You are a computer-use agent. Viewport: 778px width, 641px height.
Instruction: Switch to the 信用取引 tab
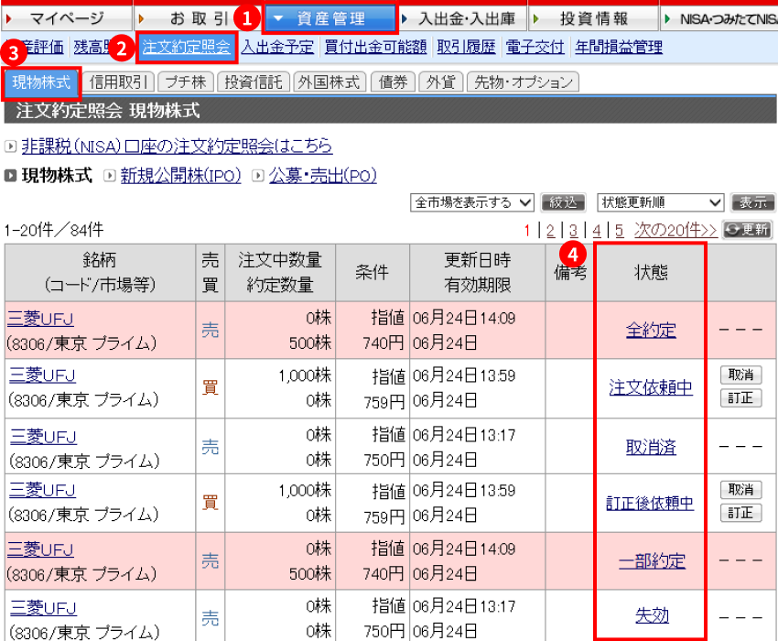click(x=121, y=82)
